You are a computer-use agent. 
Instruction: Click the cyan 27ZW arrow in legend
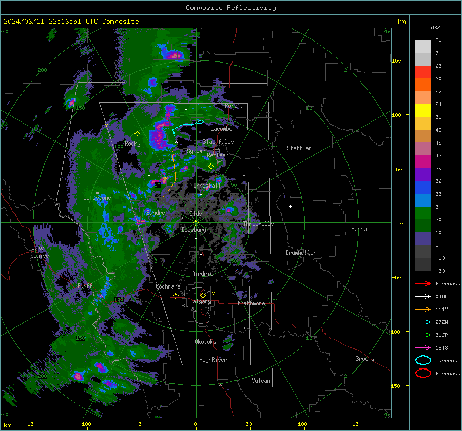click(423, 322)
